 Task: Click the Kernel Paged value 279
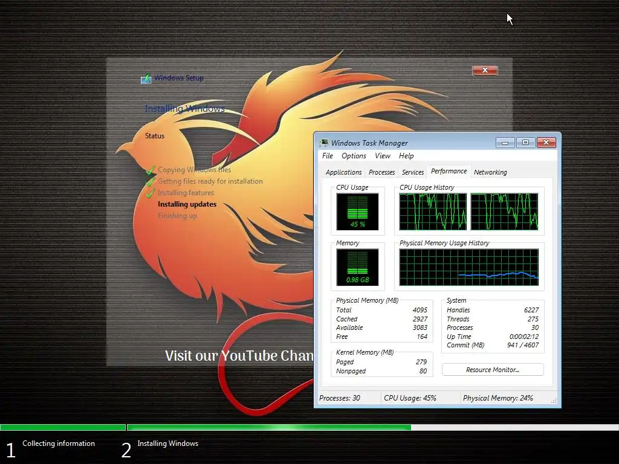[421, 362]
